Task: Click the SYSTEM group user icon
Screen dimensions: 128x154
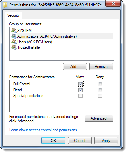Action: 14,30
